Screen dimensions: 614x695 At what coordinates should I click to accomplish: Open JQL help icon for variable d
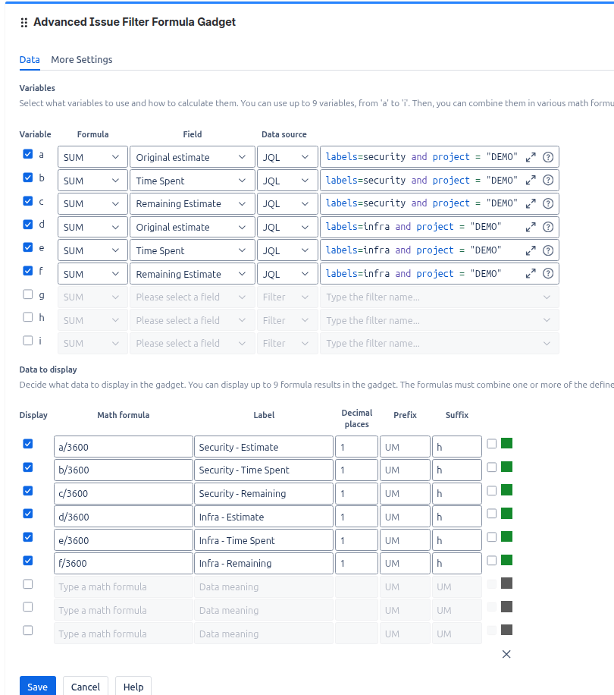(x=548, y=228)
